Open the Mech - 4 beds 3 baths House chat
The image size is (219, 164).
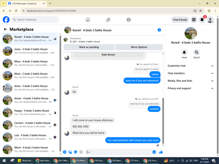point(29,149)
